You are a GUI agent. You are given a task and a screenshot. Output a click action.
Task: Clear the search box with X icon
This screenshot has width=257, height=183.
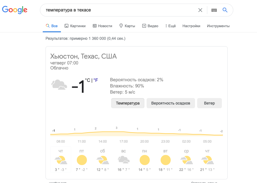[x=200, y=10]
